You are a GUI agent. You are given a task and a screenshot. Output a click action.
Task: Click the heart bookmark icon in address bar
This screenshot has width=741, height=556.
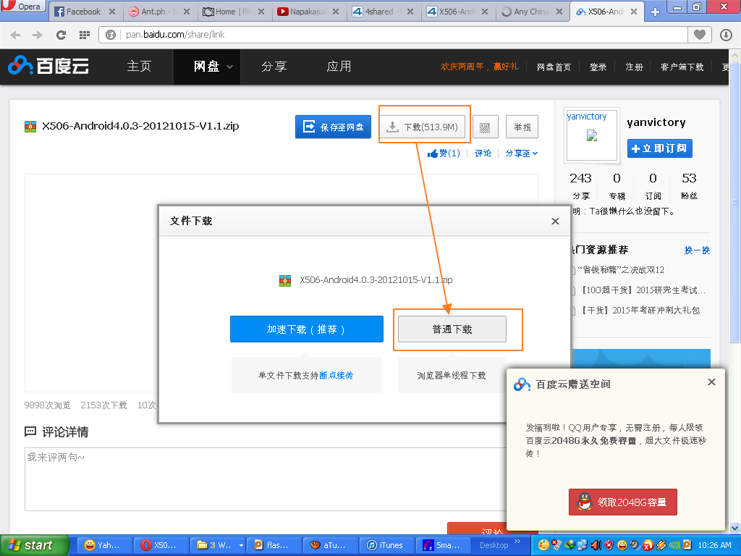click(699, 35)
